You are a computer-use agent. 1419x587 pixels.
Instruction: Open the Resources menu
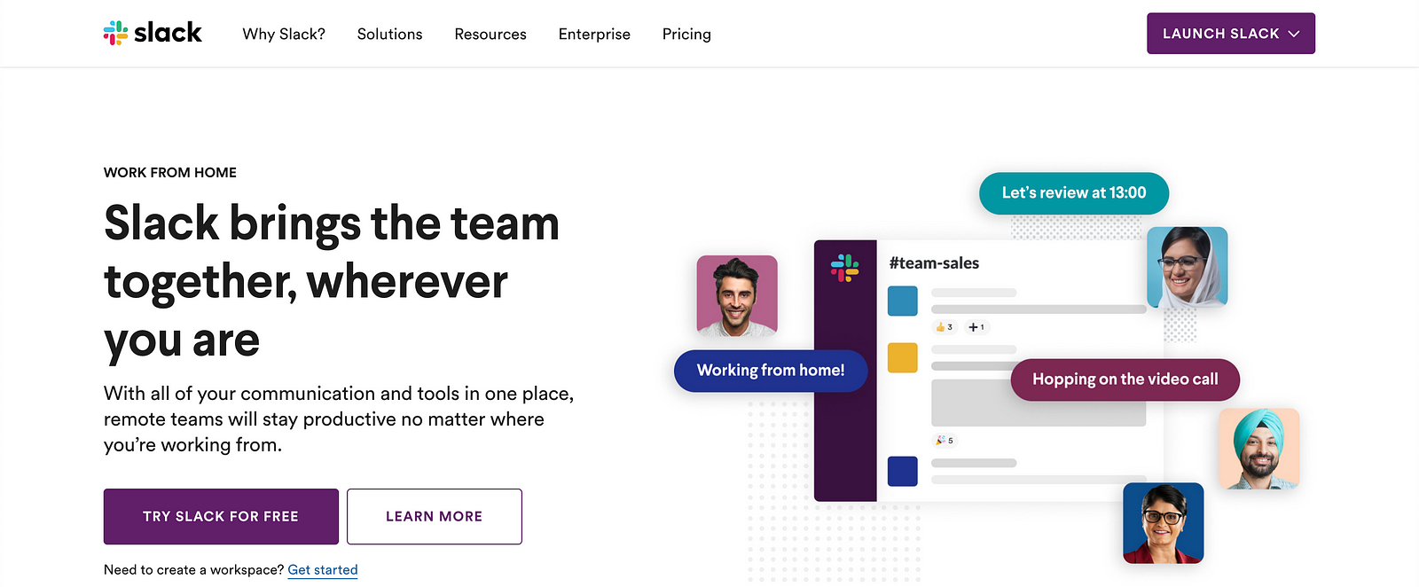[490, 34]
